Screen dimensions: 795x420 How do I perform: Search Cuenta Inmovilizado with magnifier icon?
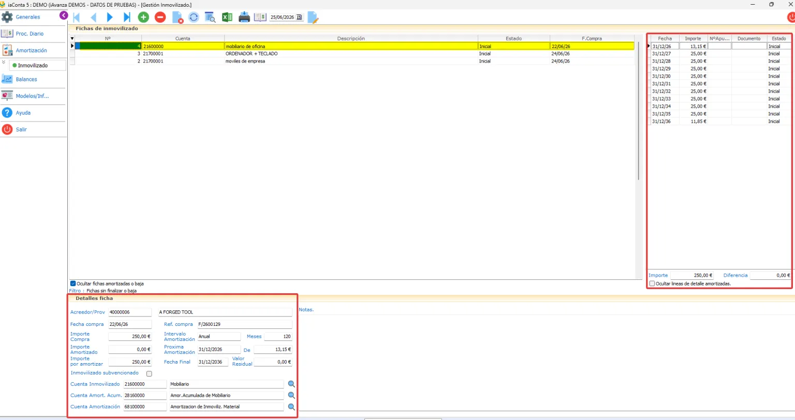point(291,384)
